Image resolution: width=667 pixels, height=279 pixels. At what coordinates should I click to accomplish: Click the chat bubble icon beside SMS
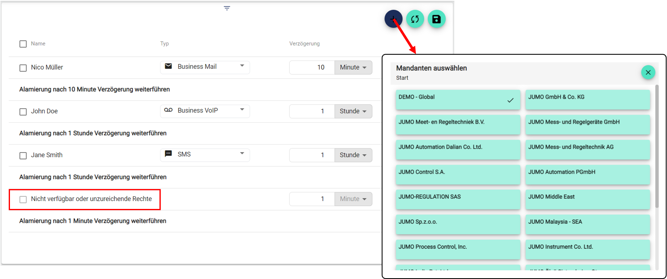coord(168,154)
